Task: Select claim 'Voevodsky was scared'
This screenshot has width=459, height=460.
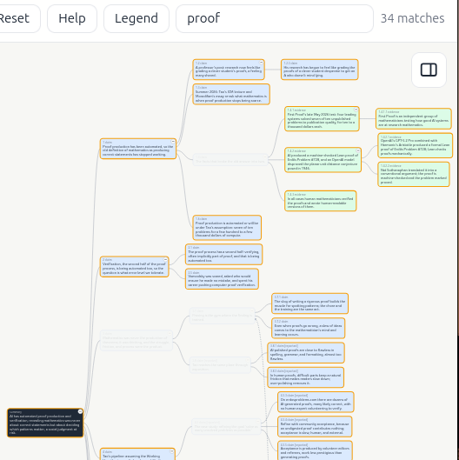Action: pos(222,279)
